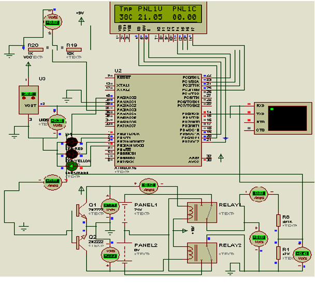
Task: Click the topmost dark LED near the microcontroller
Action: click(x=71, y=142)
